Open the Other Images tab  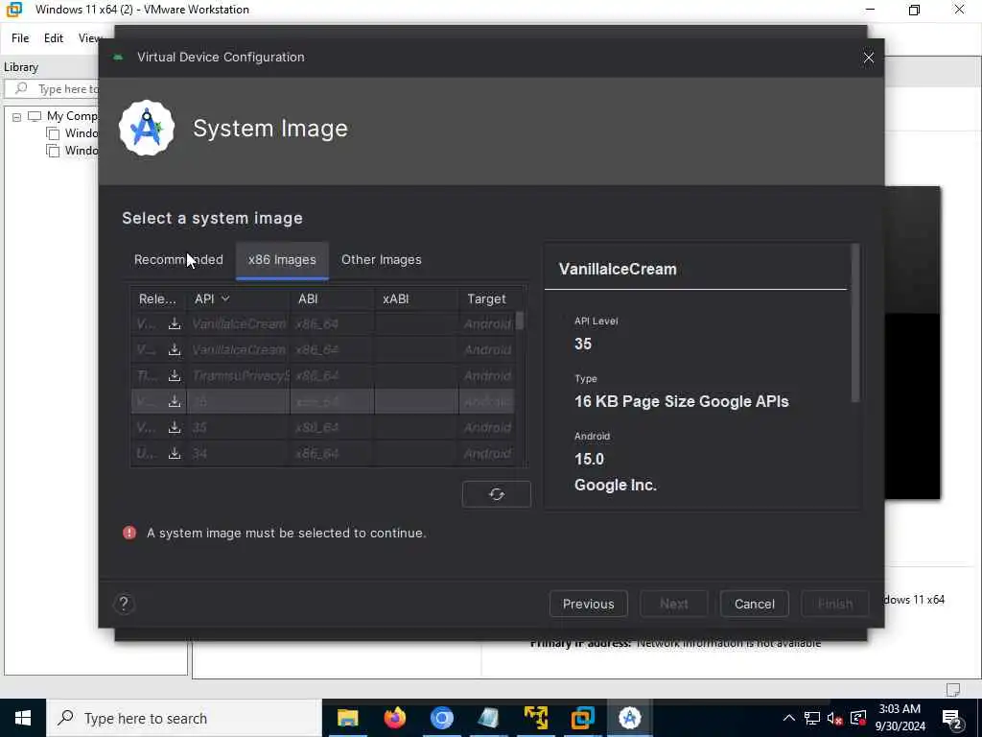click(382, 259)
